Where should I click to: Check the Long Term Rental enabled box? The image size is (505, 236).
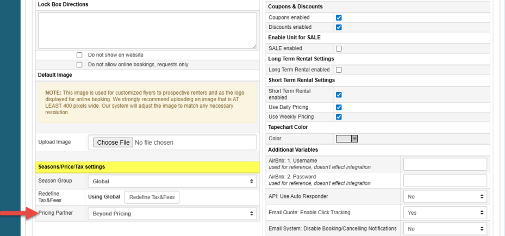click(339, 70)
